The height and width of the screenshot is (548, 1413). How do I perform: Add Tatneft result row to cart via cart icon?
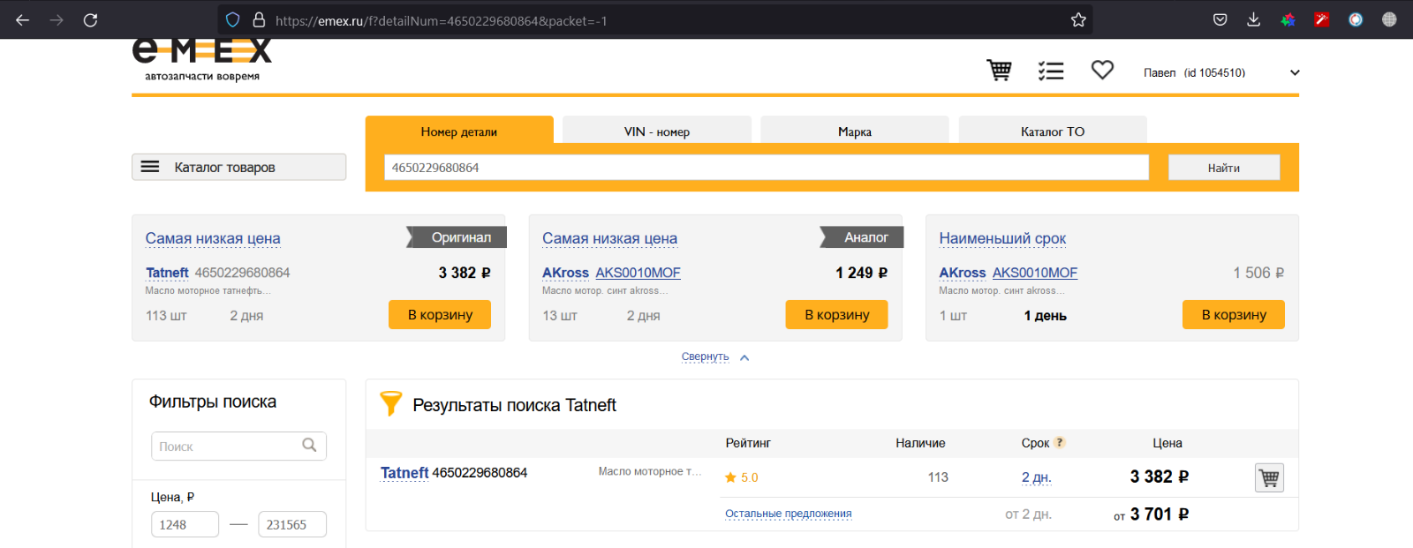(1269, 477)
